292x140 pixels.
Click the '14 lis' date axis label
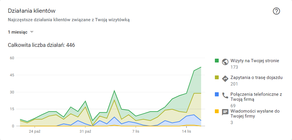point(186,131)
